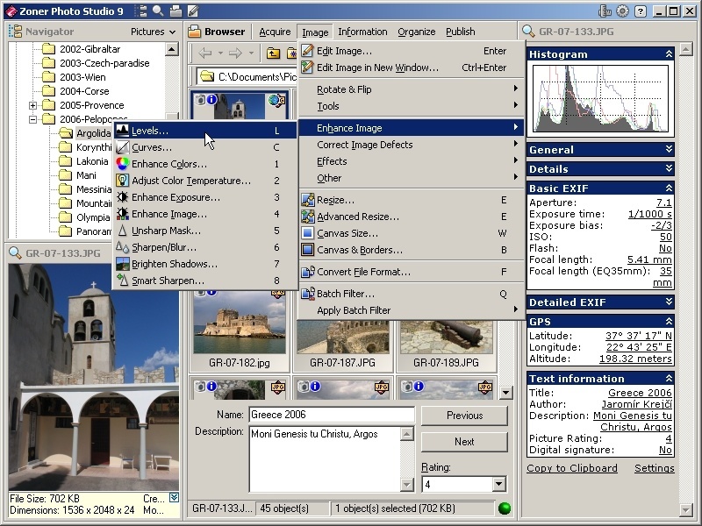Select the GR-07-182.jpg thumbnail
This screenshot has width=702, height=526.
pos(239,323)
